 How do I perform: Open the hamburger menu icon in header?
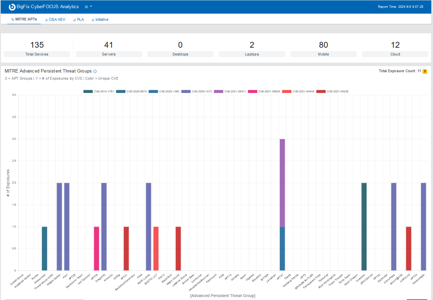[86, 6]
